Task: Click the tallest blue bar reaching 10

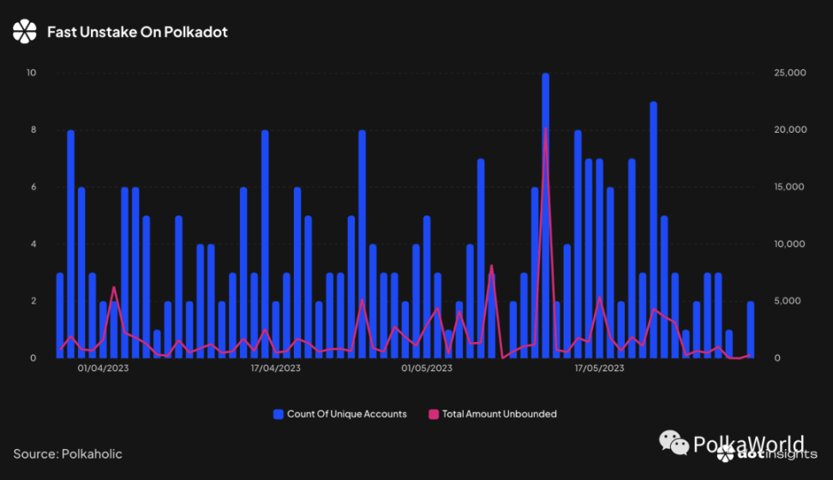Action: [x=546, y=215]
